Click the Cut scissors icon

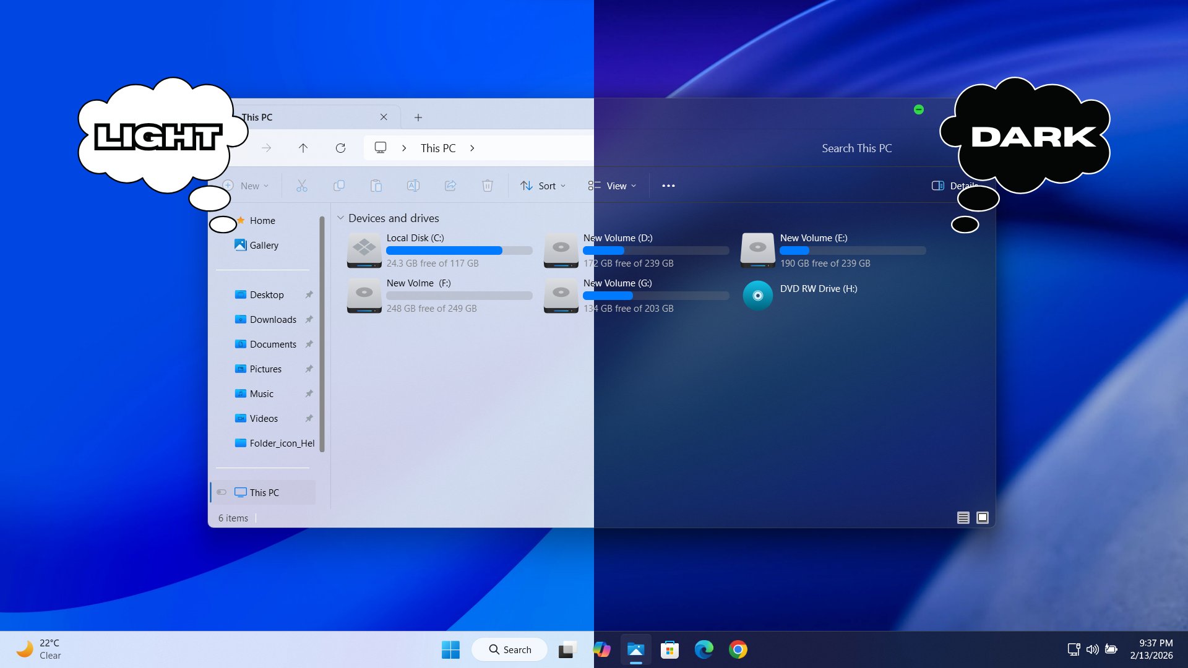[x=301, y=186]
